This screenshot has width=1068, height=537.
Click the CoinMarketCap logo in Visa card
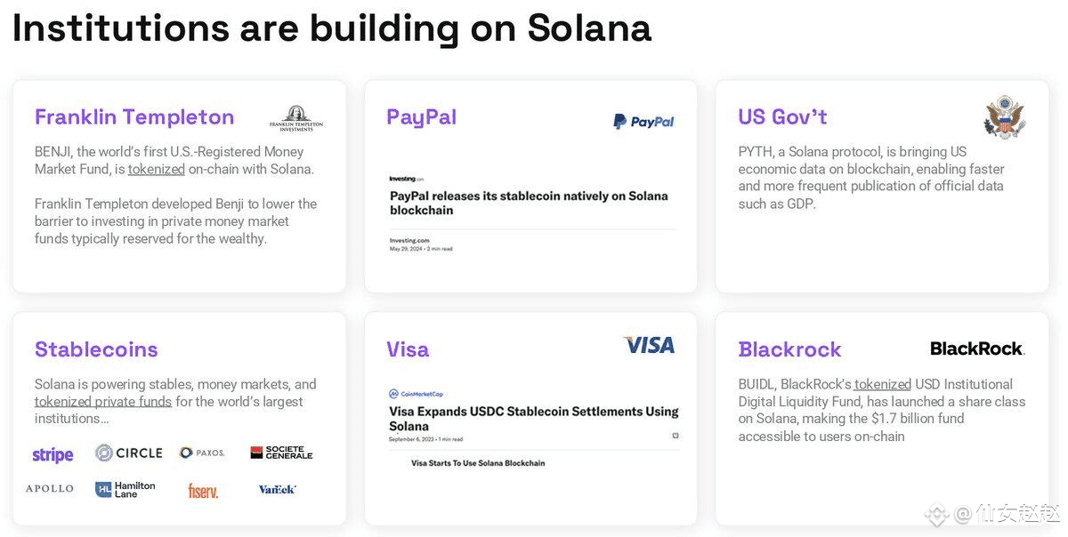click(416, 394)
